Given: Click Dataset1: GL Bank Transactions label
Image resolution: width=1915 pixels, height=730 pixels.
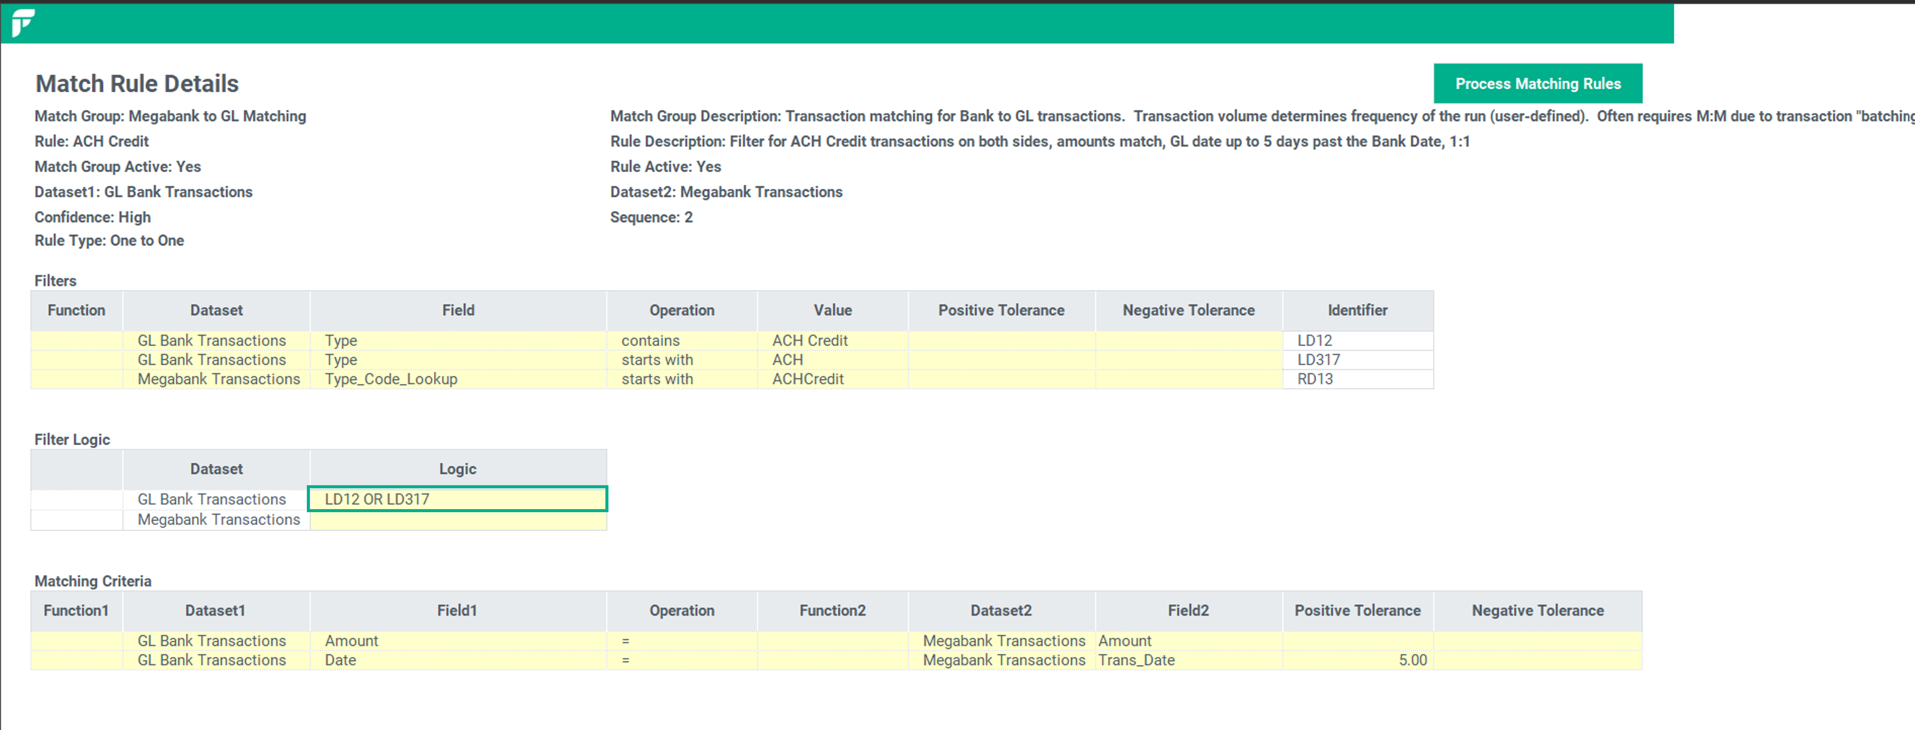Looking at the screenshot, I should pos(144,192).
